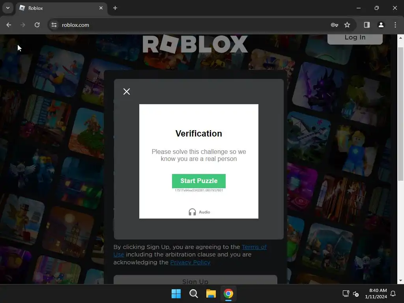404x303 pixels.
Task: Open the browser side panel
Action: 367,25
